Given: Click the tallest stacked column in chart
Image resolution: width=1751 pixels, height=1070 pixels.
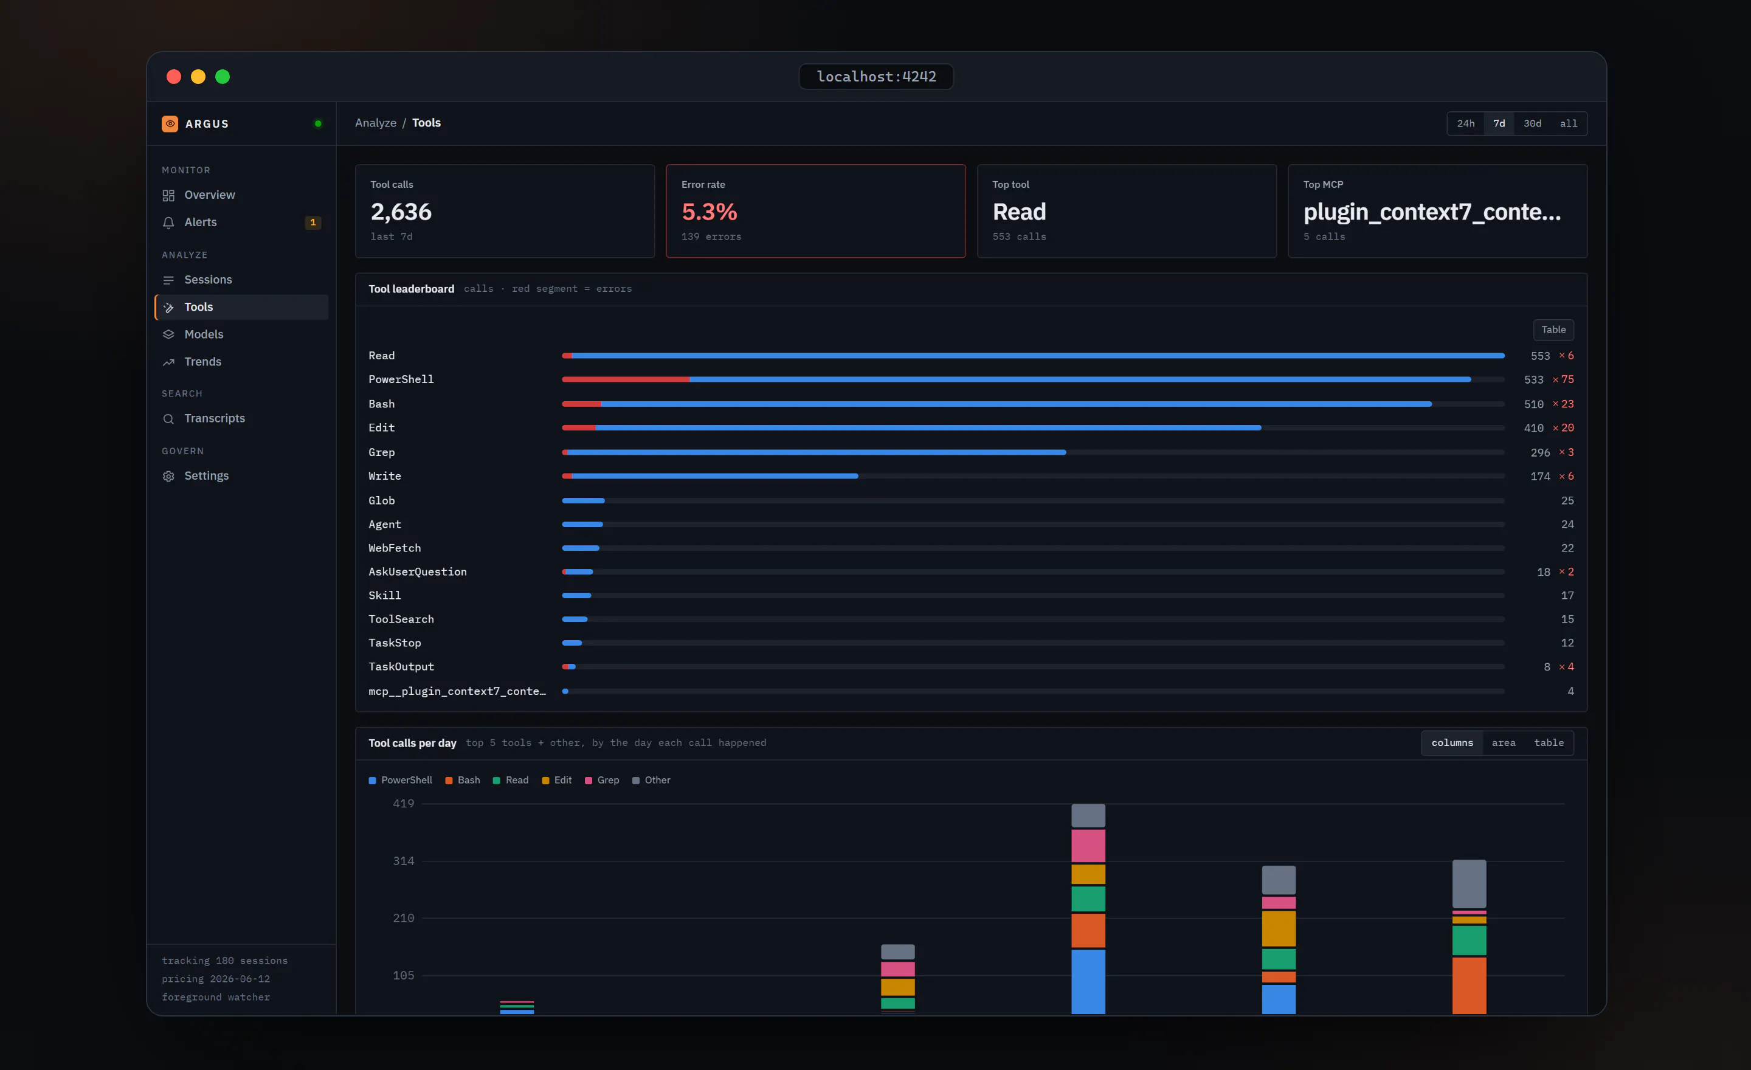Looking at the screenshot, I should tap(1088, 909).
